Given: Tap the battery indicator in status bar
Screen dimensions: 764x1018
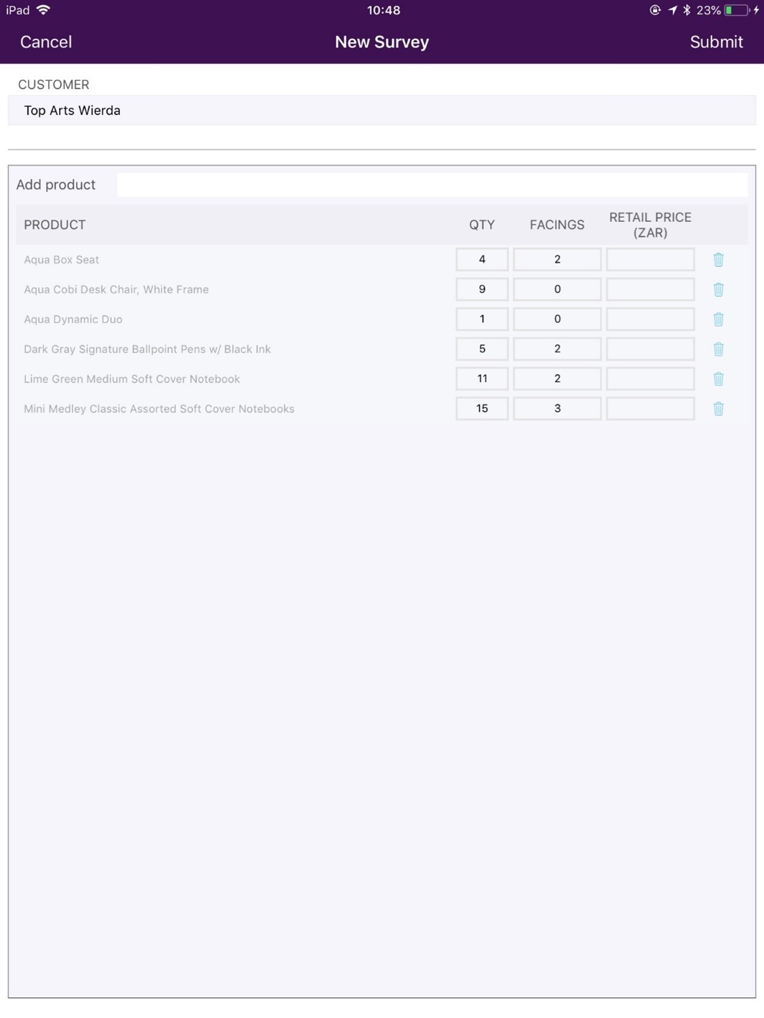Looking at the screenshot, I should [736, 10].
